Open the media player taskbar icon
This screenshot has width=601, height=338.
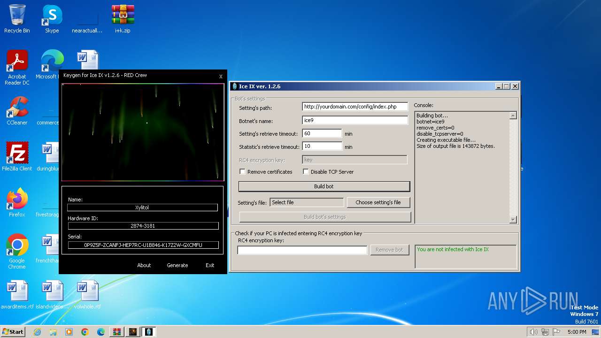[x=69, y=332]
